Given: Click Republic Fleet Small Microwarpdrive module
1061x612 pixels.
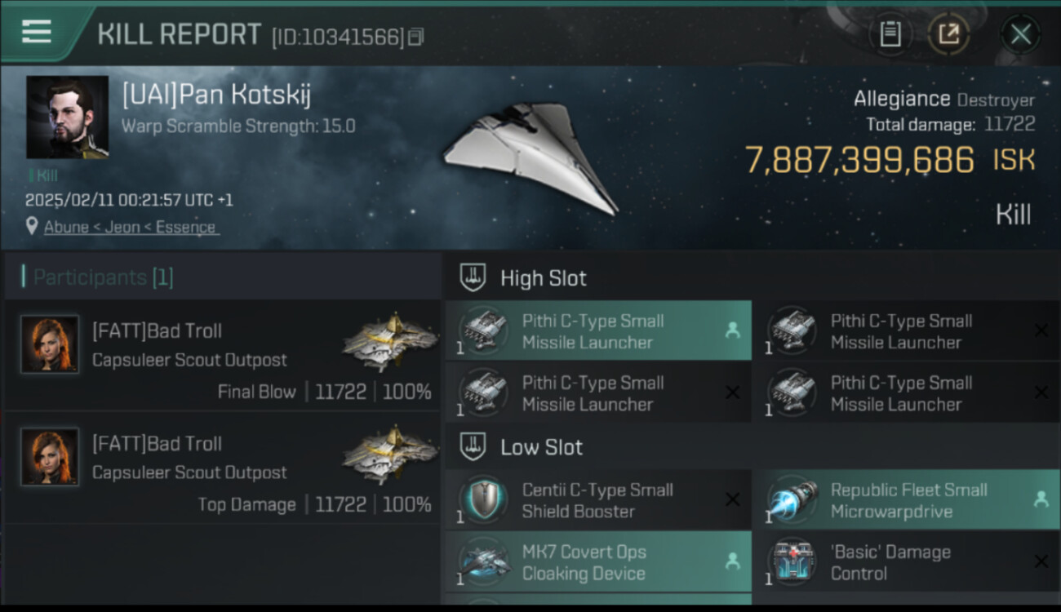Looking at the screenshot, I should [905, 500].
